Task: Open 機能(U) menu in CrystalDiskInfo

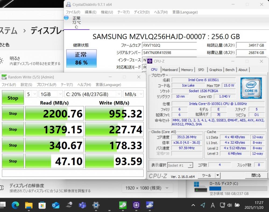Action: [107, 12]
